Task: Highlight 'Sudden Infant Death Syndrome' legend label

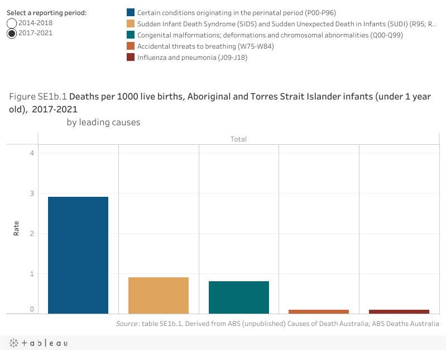Action: click(x=286, y=23)
